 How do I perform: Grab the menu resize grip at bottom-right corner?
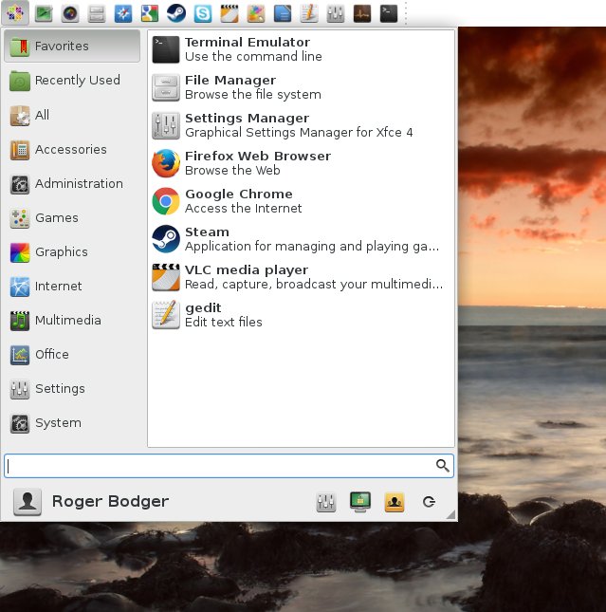tap(450, 514)
